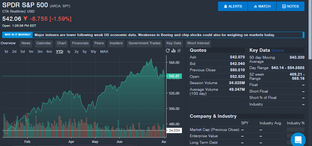Set chart range to 1d
The height and width of the screenshot is (146, 312).
6,52
